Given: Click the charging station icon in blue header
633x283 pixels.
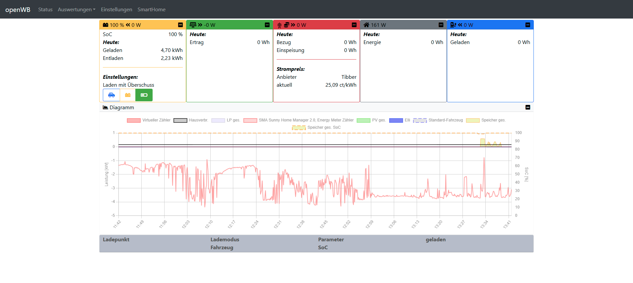Looking at the screenshot, I should (x=453, y=25).
